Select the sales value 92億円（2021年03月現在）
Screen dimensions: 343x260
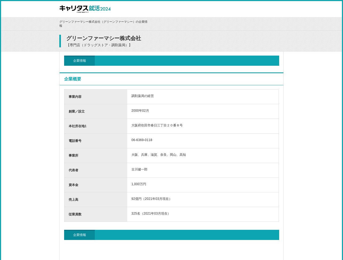pyautogui.click(x=151, y=199)
